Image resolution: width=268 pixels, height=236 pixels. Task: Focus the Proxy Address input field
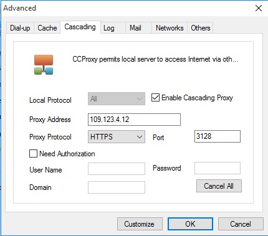(x=134, y=120)
